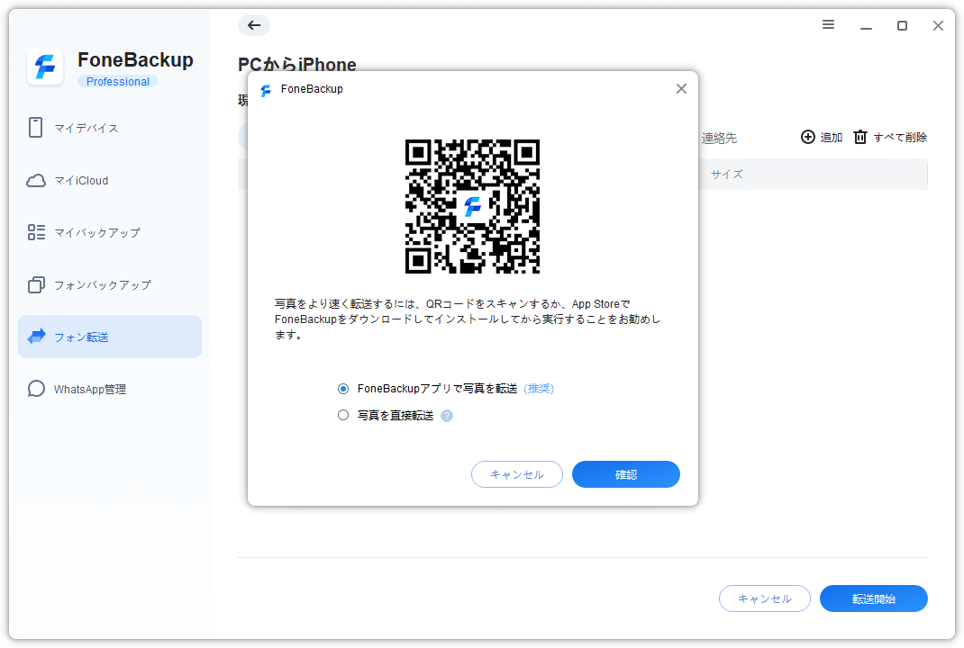Open マイバックアップ in the sidebar

click(110, 232)
